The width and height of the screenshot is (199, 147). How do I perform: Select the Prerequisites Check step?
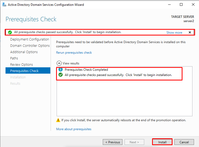click(x=28, y=71)
